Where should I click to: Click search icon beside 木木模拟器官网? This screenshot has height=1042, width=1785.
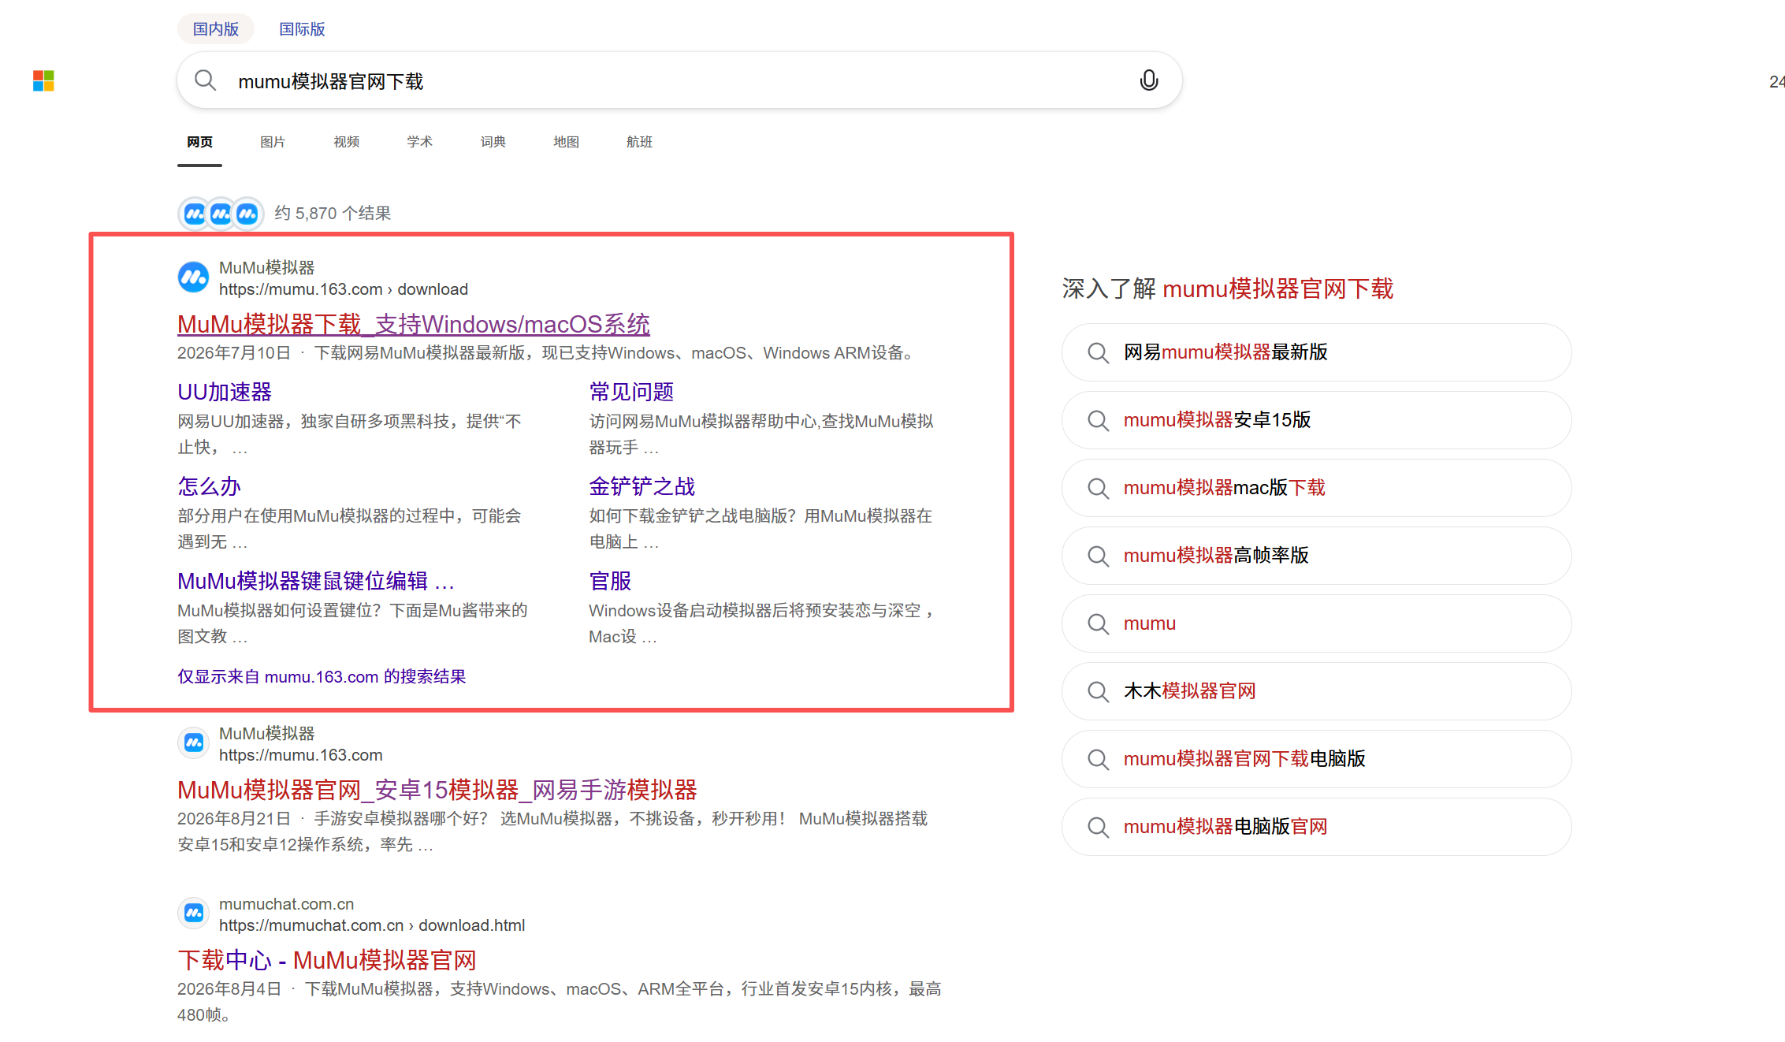pos(1098,691)
